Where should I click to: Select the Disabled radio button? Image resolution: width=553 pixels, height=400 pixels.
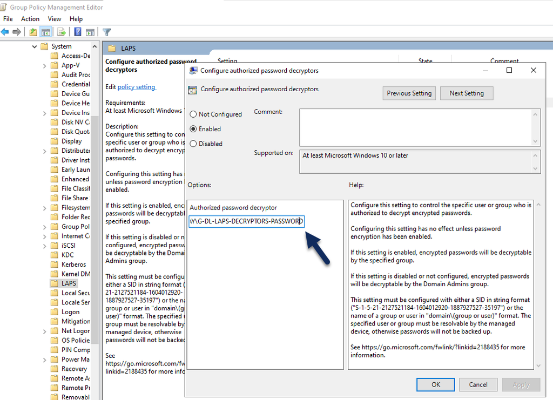coord(193,144)
